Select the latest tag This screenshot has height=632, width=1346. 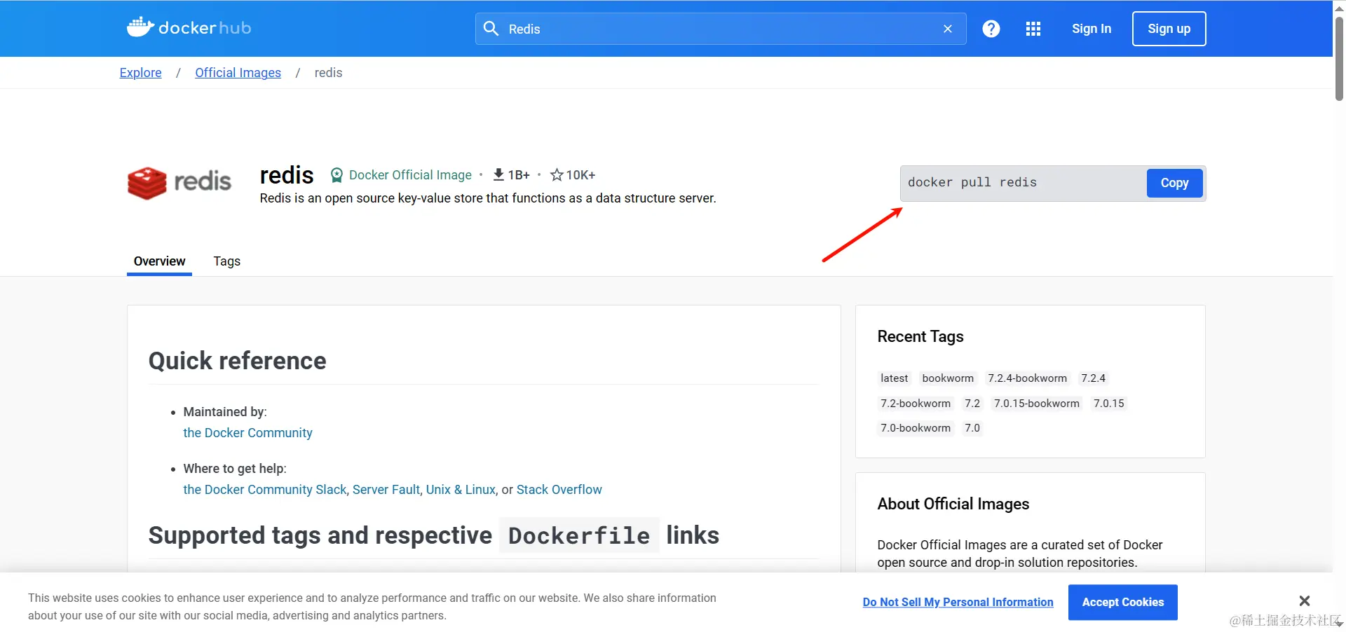(x=894, y=378)
